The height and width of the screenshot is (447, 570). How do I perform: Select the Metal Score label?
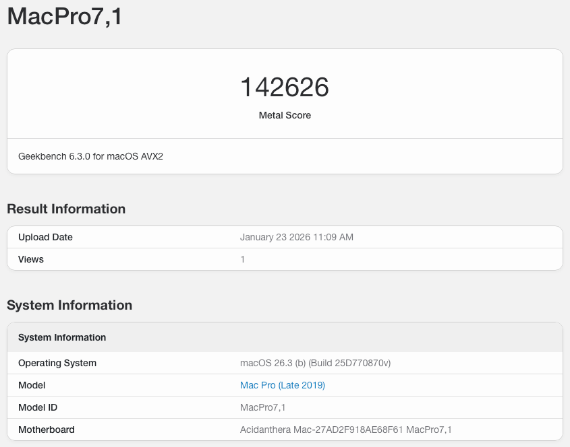(x=285, y=115)
